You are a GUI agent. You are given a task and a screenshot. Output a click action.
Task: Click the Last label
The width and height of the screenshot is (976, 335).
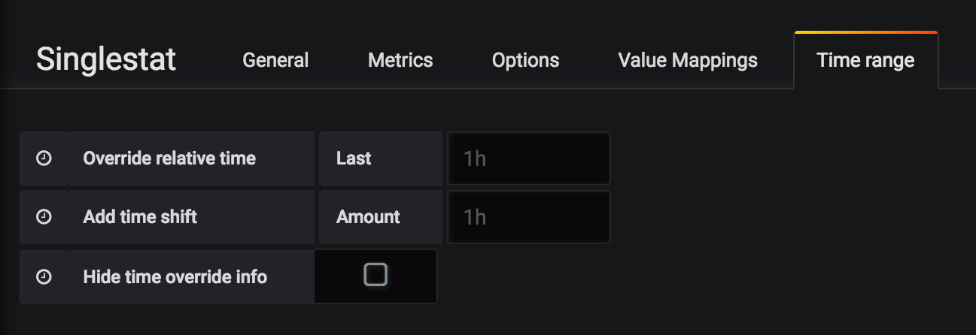354,158
